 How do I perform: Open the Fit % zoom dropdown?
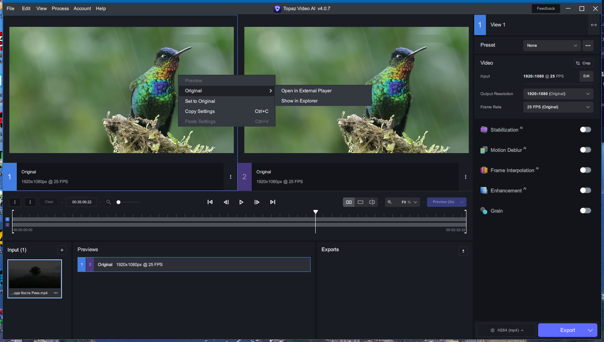(410, 202)
